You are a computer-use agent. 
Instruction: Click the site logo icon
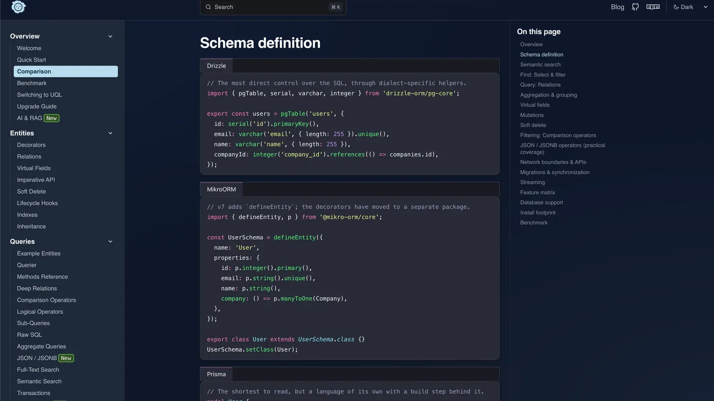[x=18, y=7]
